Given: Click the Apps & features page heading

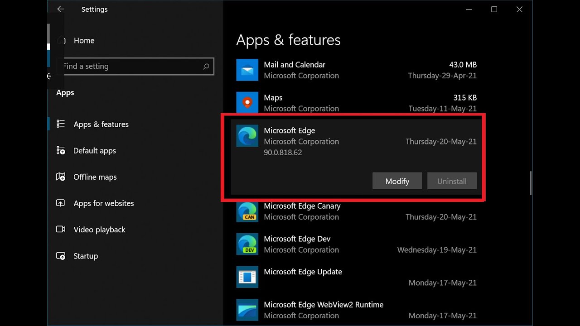Looking at the screenshot, I should pyautogui.click(x=288, y=40).
